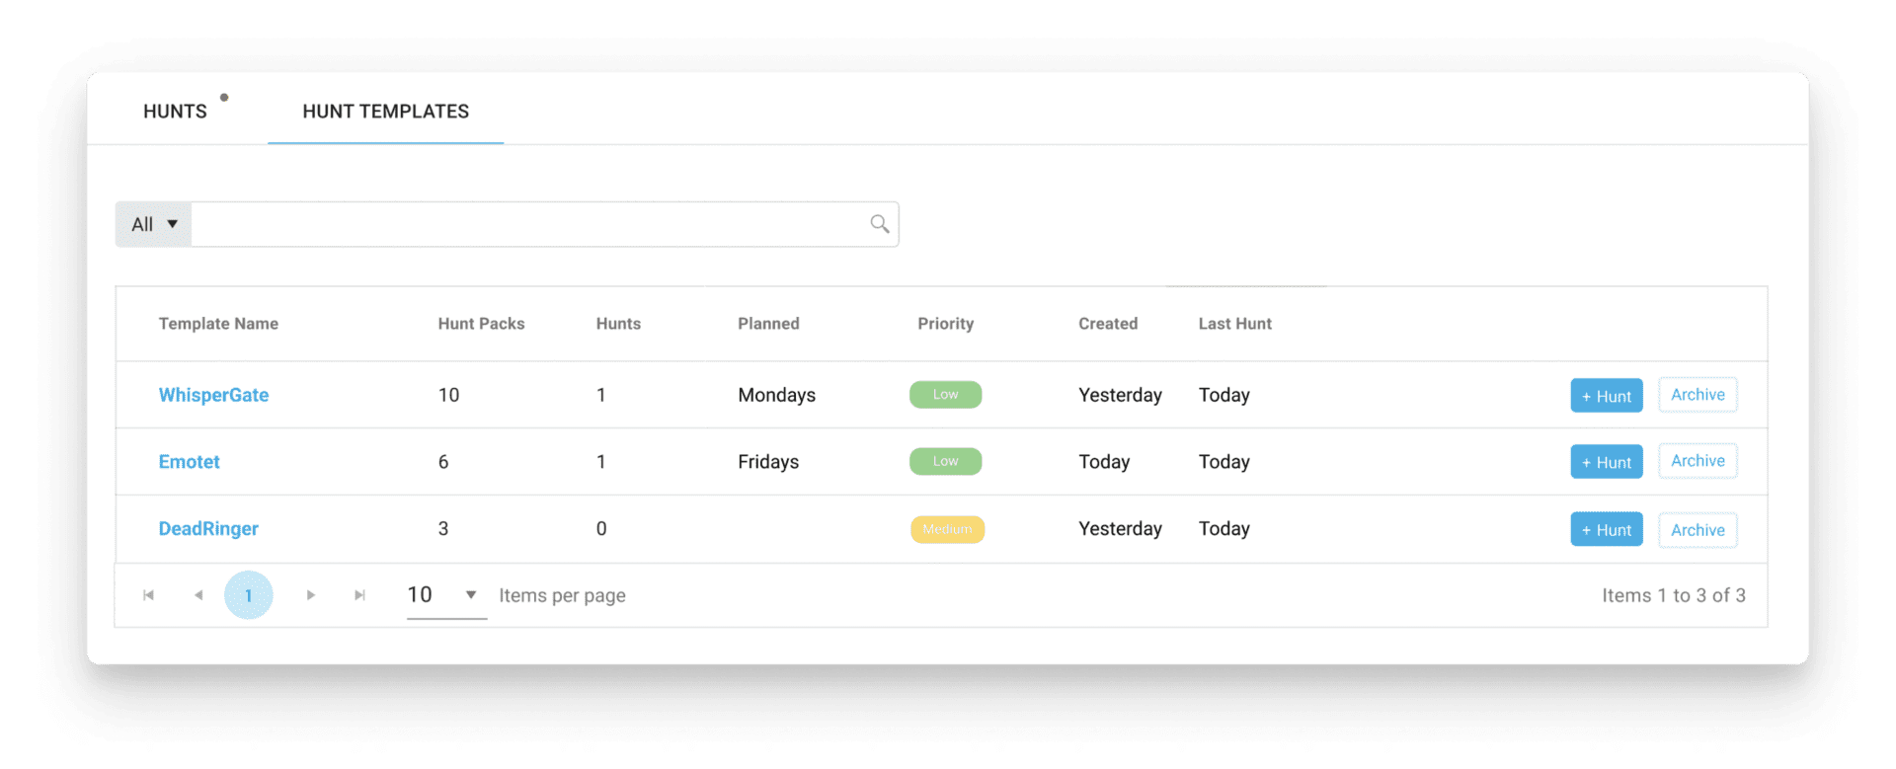Expand the items per page dropdown
The height and width of the screenshot is (769, 1896).
446,595
